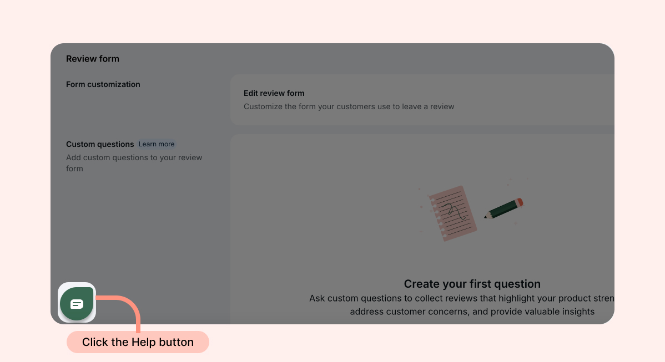
Task: Click the Form customization section label
Action: [x=103, y=84]
